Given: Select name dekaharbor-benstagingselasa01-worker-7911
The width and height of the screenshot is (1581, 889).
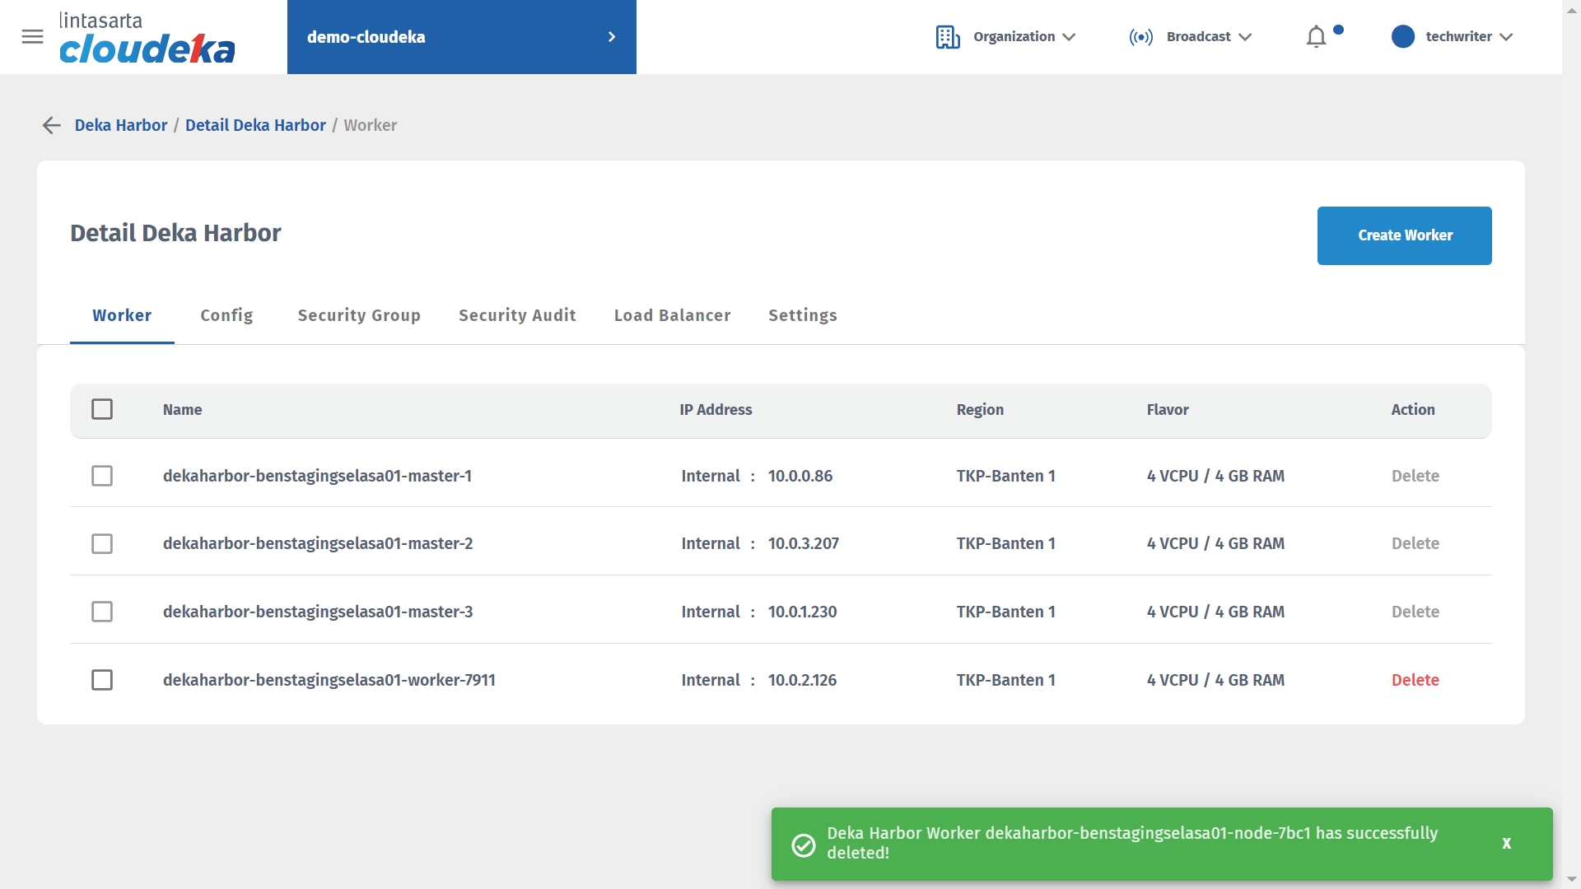Looking at the screenshot, I should 329,680.
